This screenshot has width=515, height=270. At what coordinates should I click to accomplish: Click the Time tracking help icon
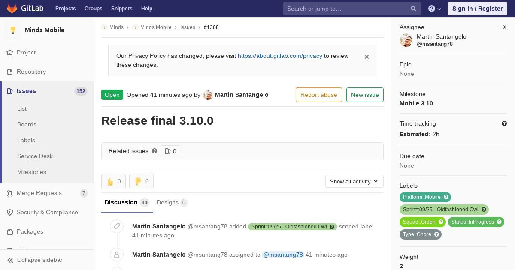pos(504,123)
